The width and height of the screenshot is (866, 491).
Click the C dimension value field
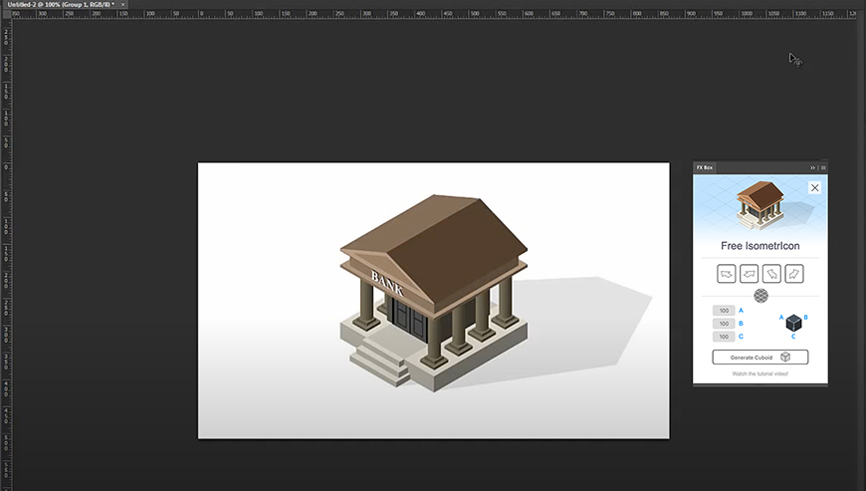click(x=724, y=337)
